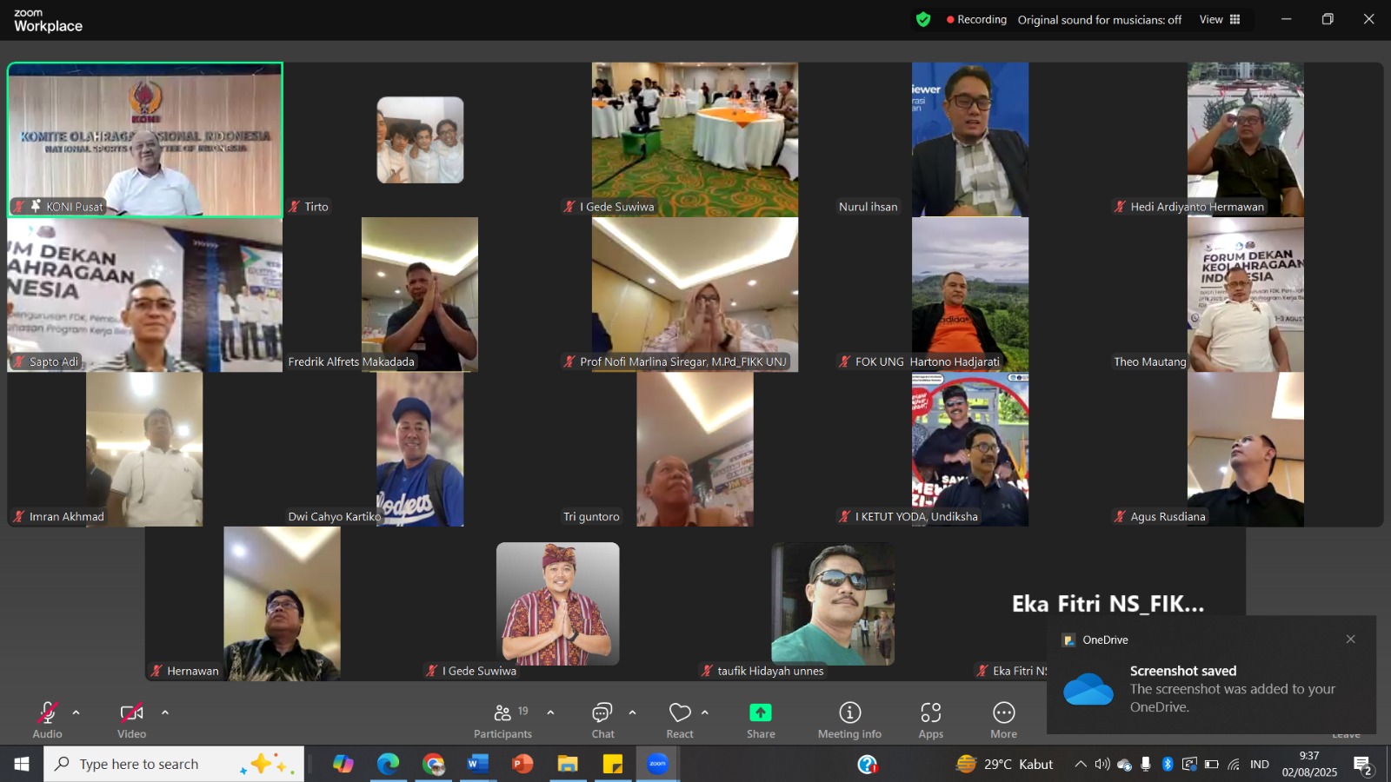Image resolution: width=1391 pixels, height=782 pixels.
Task: Turn on camera with Video button
Action: (131, 719)
